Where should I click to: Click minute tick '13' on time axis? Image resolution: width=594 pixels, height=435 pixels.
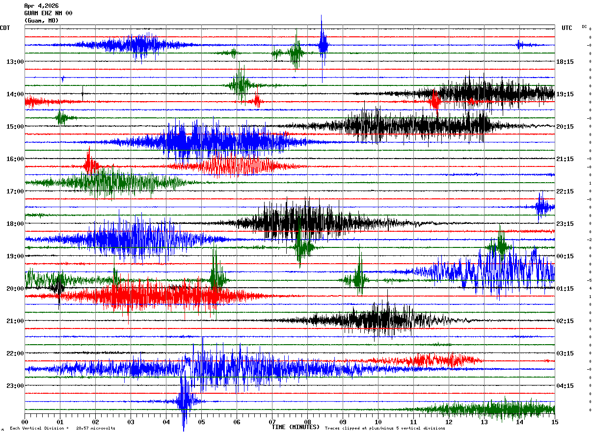(x=484, y=422)
